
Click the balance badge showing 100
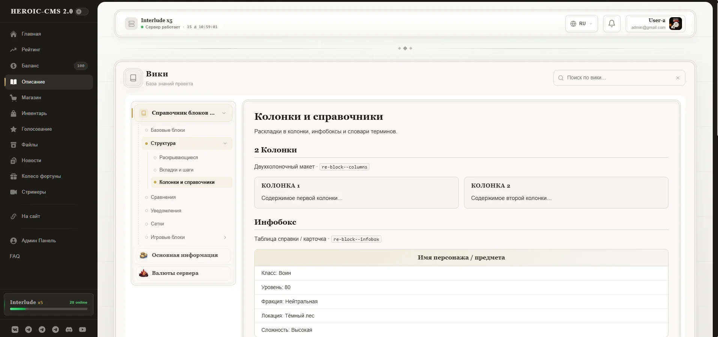point(81,66)
